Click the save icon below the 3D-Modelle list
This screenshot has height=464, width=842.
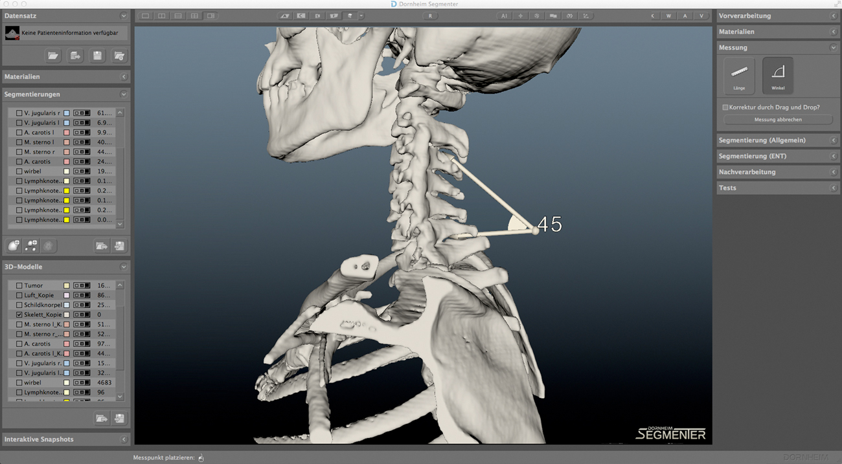[119, 419]
